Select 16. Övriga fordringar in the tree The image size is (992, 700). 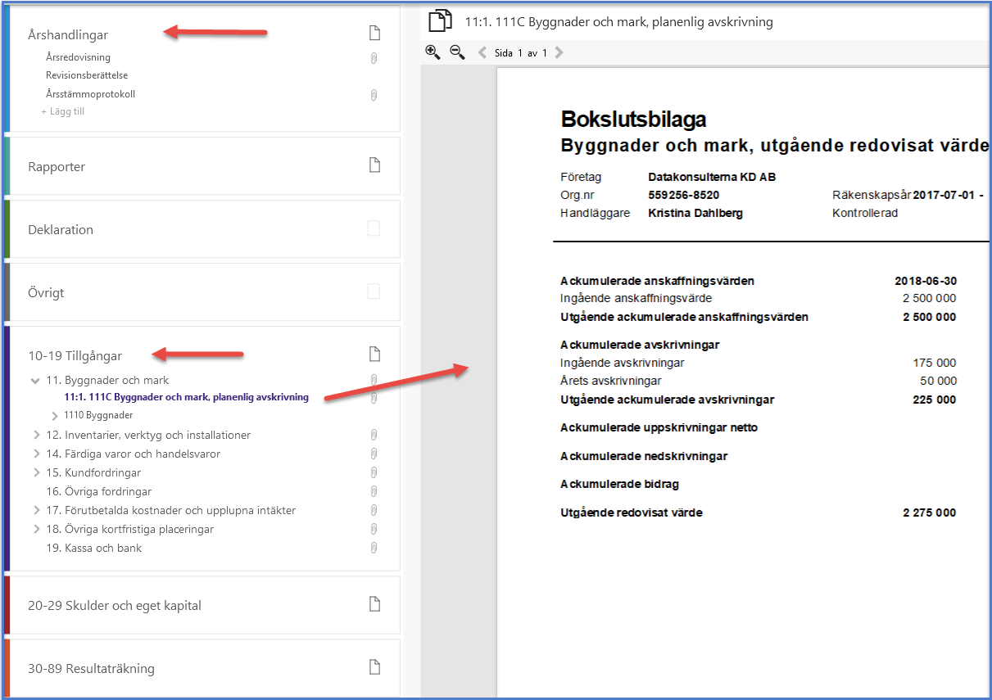[x=98, y=491]
